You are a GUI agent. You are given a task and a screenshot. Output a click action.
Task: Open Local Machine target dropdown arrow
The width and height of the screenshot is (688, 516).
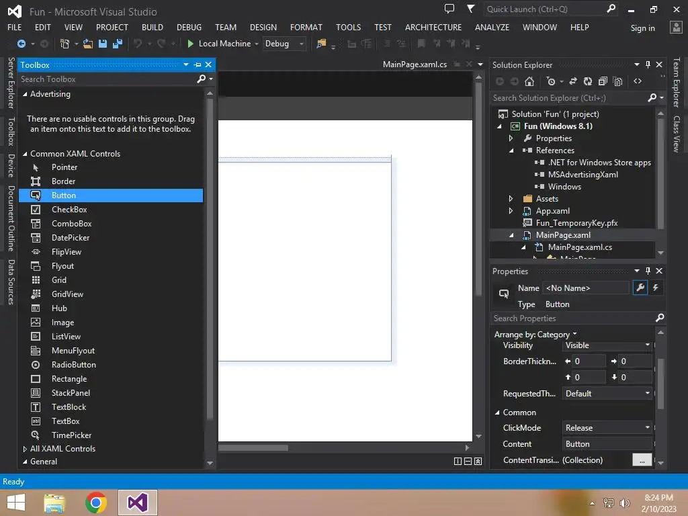click(257, 44)
